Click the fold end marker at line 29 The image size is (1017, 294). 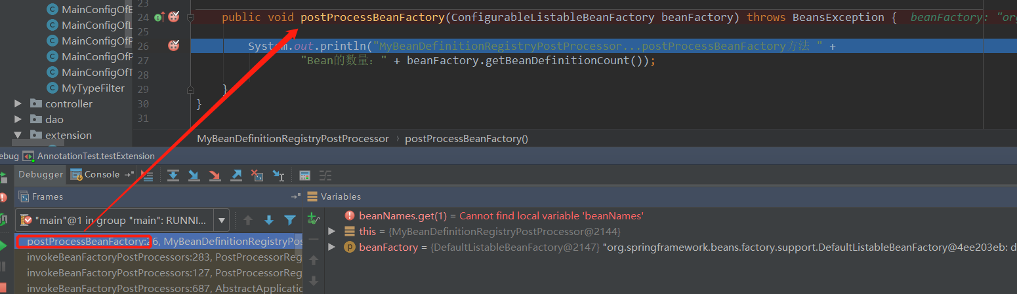(190, 89)
